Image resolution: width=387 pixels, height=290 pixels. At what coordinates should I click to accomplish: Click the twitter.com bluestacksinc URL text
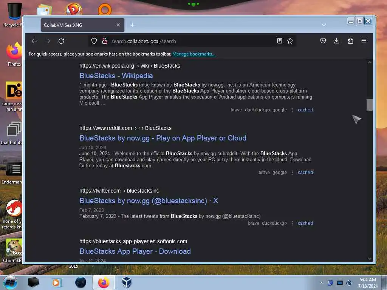pyautogui.click(x=119, y=191)
